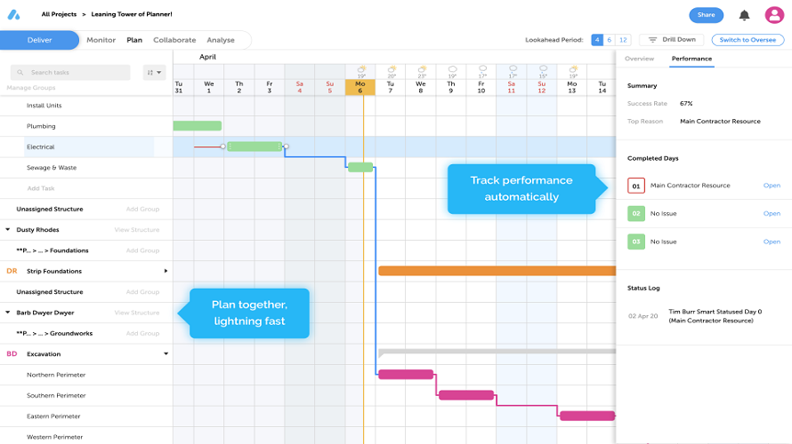Viewport: 792px width, 444px height.
Task: Open the sort order dropdown
Action: 154,73
